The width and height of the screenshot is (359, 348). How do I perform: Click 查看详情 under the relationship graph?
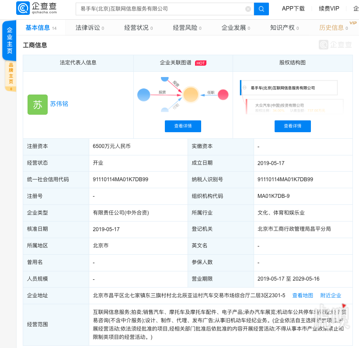pyautogui.click(x=183, y=126)
